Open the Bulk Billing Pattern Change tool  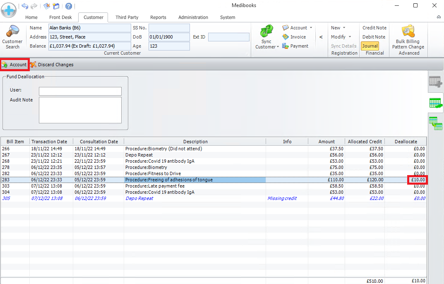tap(407, 31)
